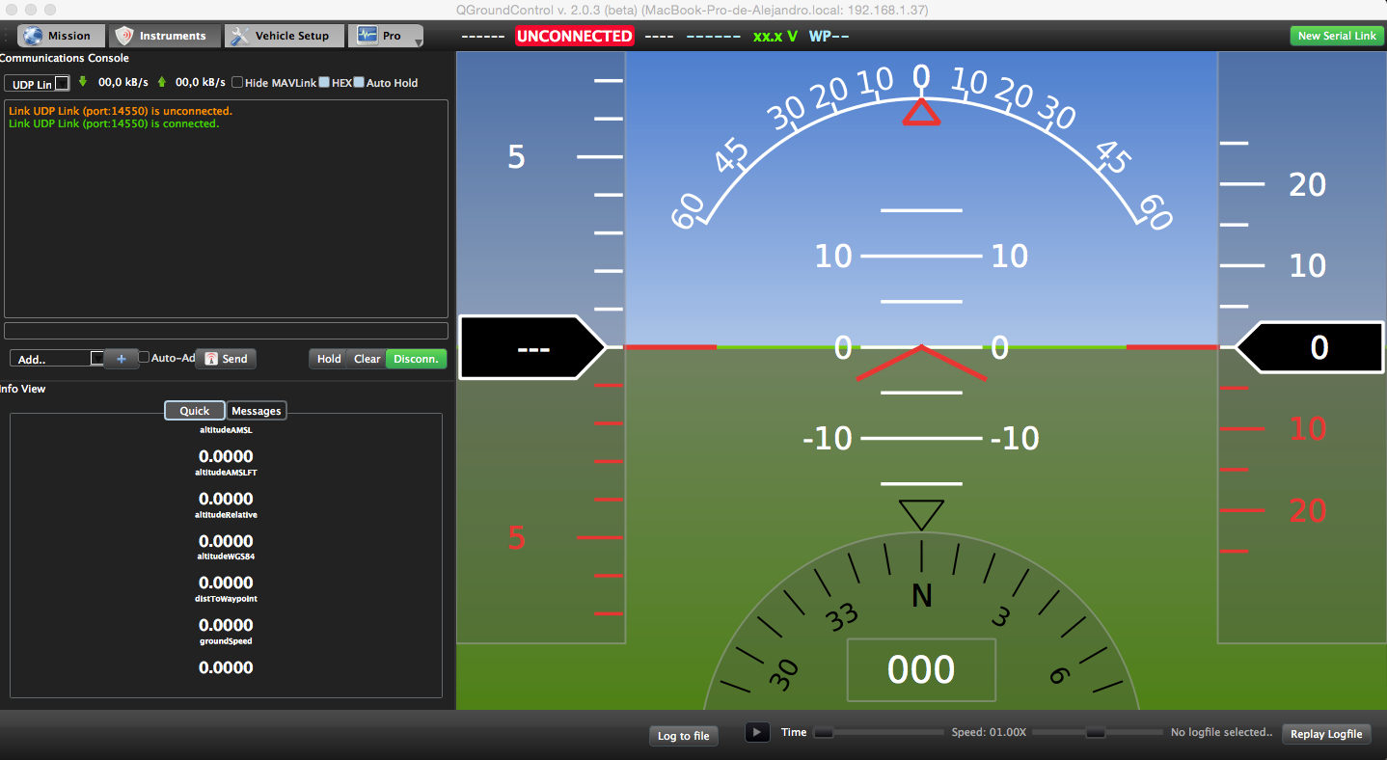Click the Send antenna icon button

tap(211, 359)
